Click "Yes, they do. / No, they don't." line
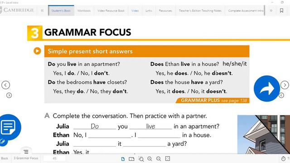Viewport: 290px width, 163px height. 91,91
